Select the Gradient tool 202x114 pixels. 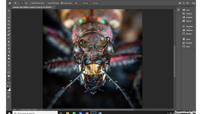(9, 52)
